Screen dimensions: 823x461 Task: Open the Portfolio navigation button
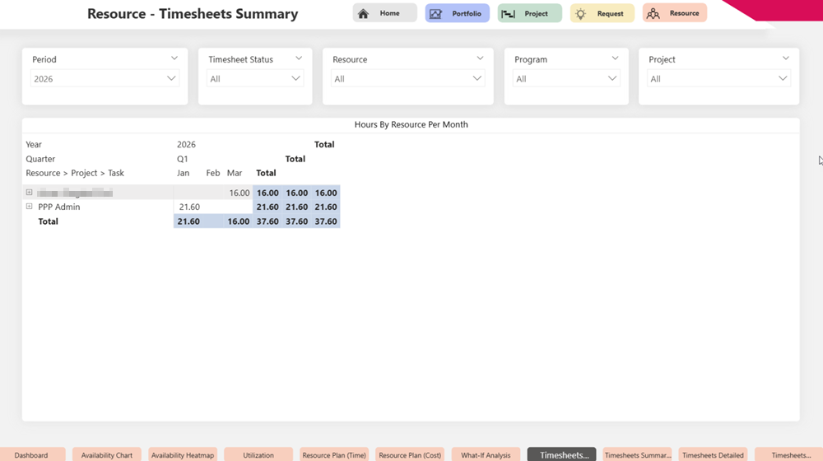click(457, 13)
